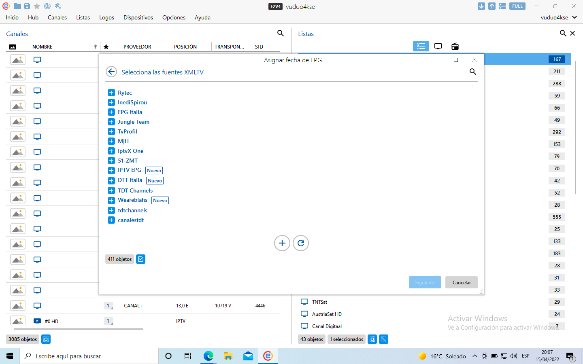The height and width of the screenshot is (364, 583).
Task: Open search in the Canales panel
Action: (280, 33)
